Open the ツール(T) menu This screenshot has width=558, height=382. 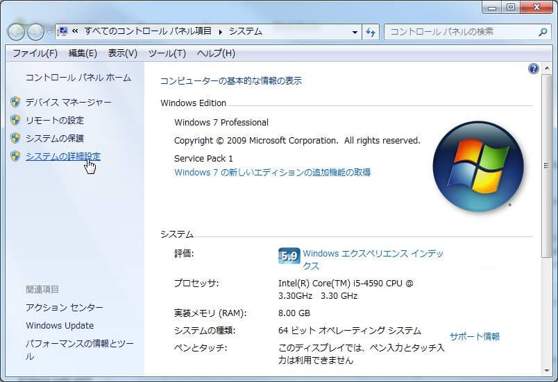[167, 53]
